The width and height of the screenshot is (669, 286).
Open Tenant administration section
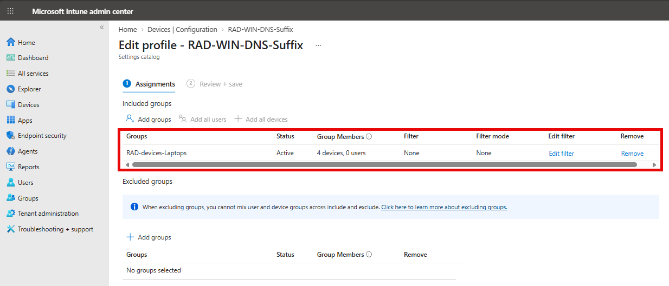coord(48,214)
